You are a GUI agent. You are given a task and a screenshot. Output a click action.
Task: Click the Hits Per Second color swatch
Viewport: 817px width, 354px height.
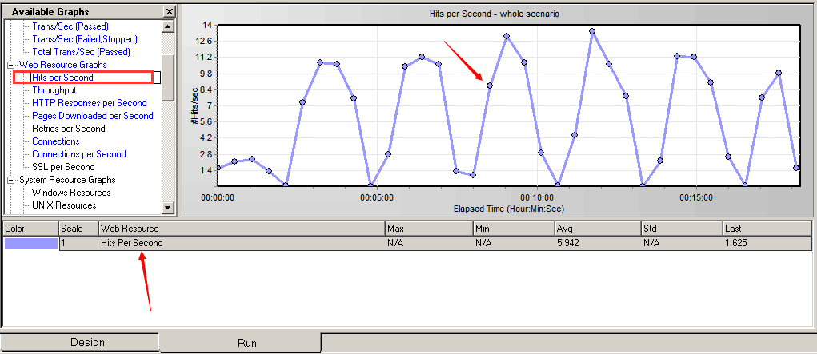pos(31,244)
